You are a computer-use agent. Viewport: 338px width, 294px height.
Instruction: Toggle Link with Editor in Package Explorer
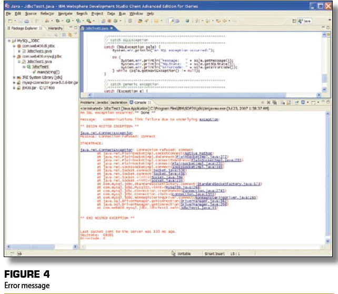[70, 35]
